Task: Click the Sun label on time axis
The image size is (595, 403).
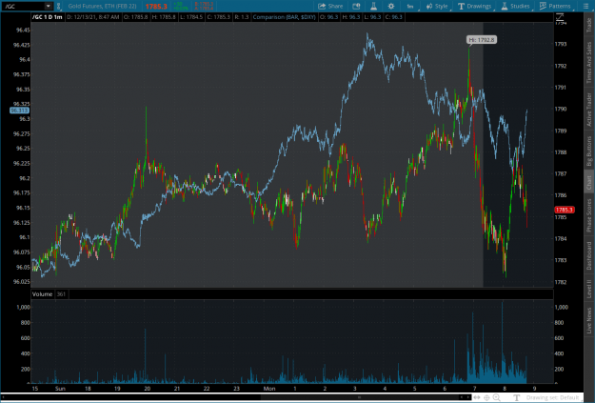Action: (x=60, y=389)
